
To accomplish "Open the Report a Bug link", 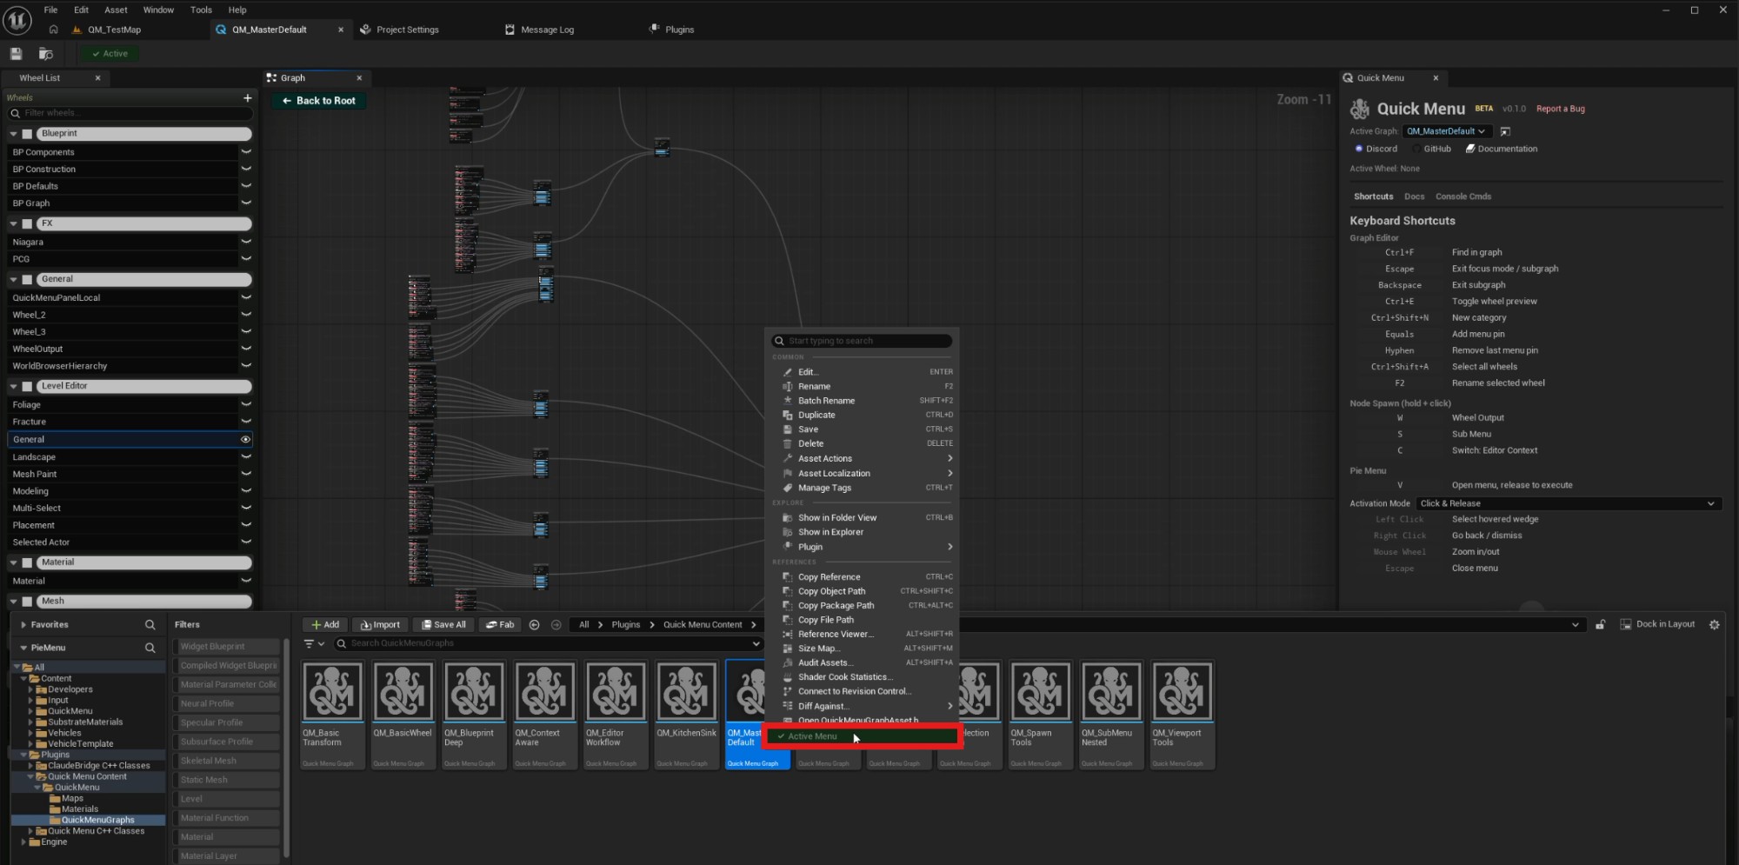I will tap(1560, 109).
